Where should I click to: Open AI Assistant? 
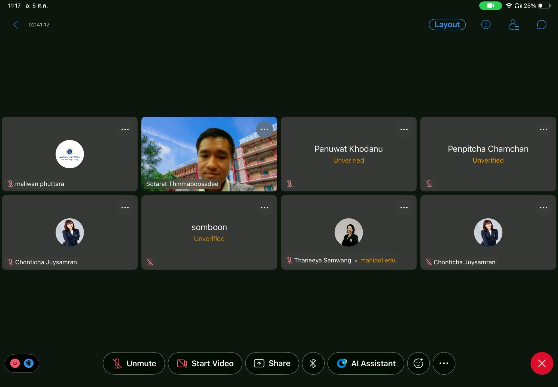click(366, 363)
